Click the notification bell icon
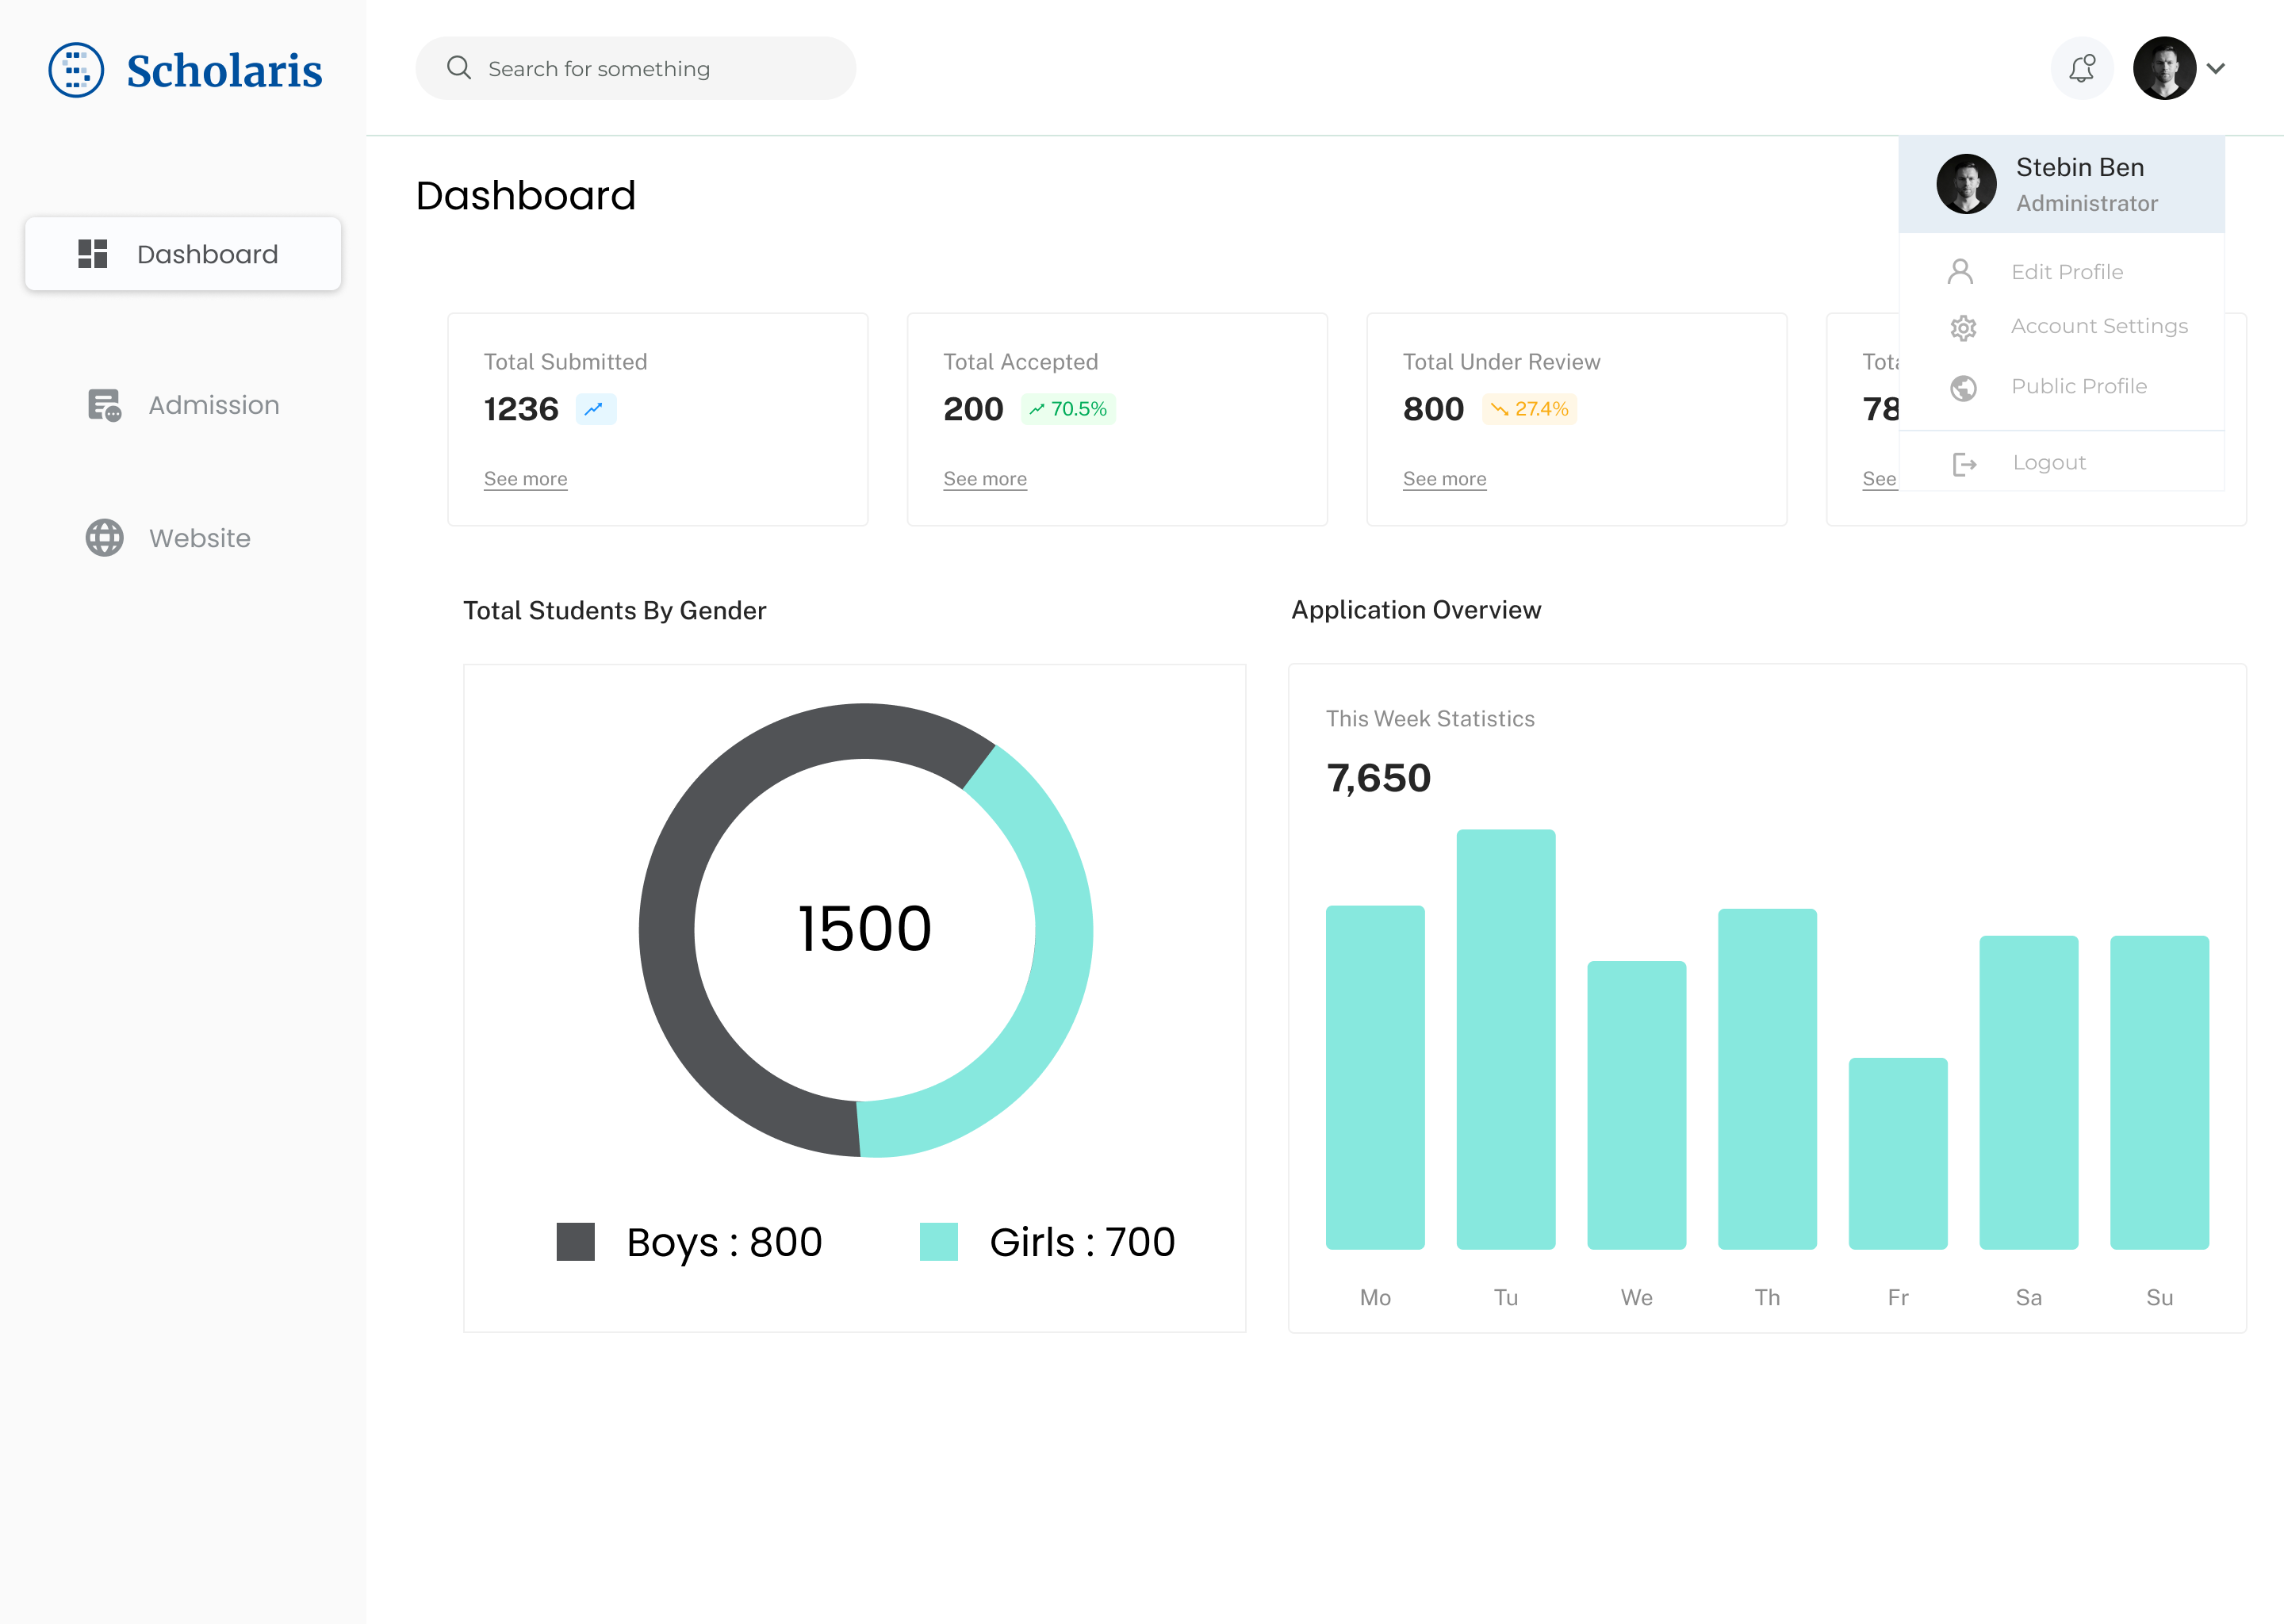 2081,68
